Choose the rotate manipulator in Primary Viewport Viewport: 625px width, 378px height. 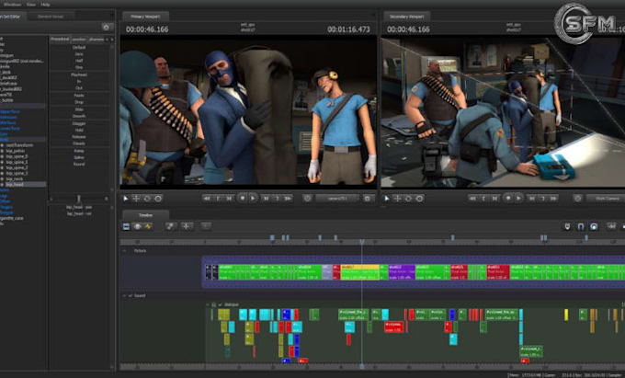pos(147,198)
